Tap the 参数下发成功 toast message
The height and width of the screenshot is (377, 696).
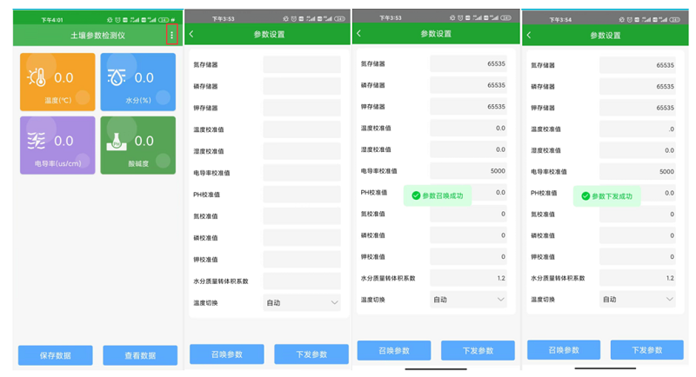(606, 196)
